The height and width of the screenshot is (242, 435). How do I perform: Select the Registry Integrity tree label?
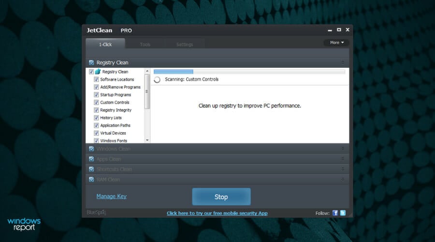116,110
